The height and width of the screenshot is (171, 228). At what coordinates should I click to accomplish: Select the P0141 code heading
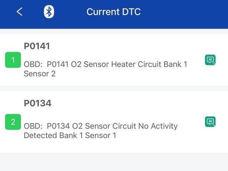(37, 46)
